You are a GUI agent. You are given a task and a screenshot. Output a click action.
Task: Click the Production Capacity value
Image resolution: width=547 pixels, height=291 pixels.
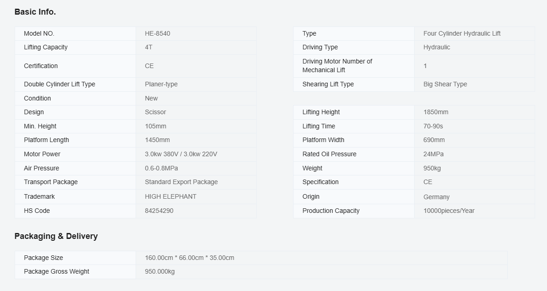[x=449, y=211]
